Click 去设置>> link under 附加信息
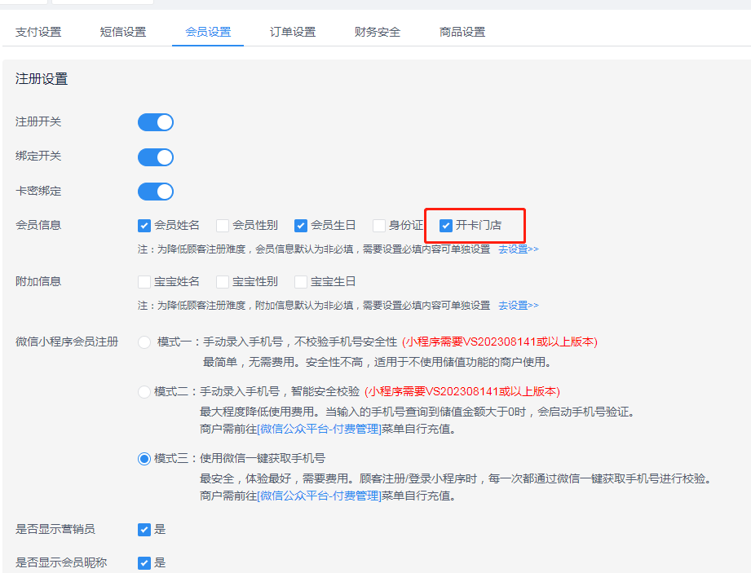This screenshot has height=573, width=751. pyautogui.click(x=519, y=306)
